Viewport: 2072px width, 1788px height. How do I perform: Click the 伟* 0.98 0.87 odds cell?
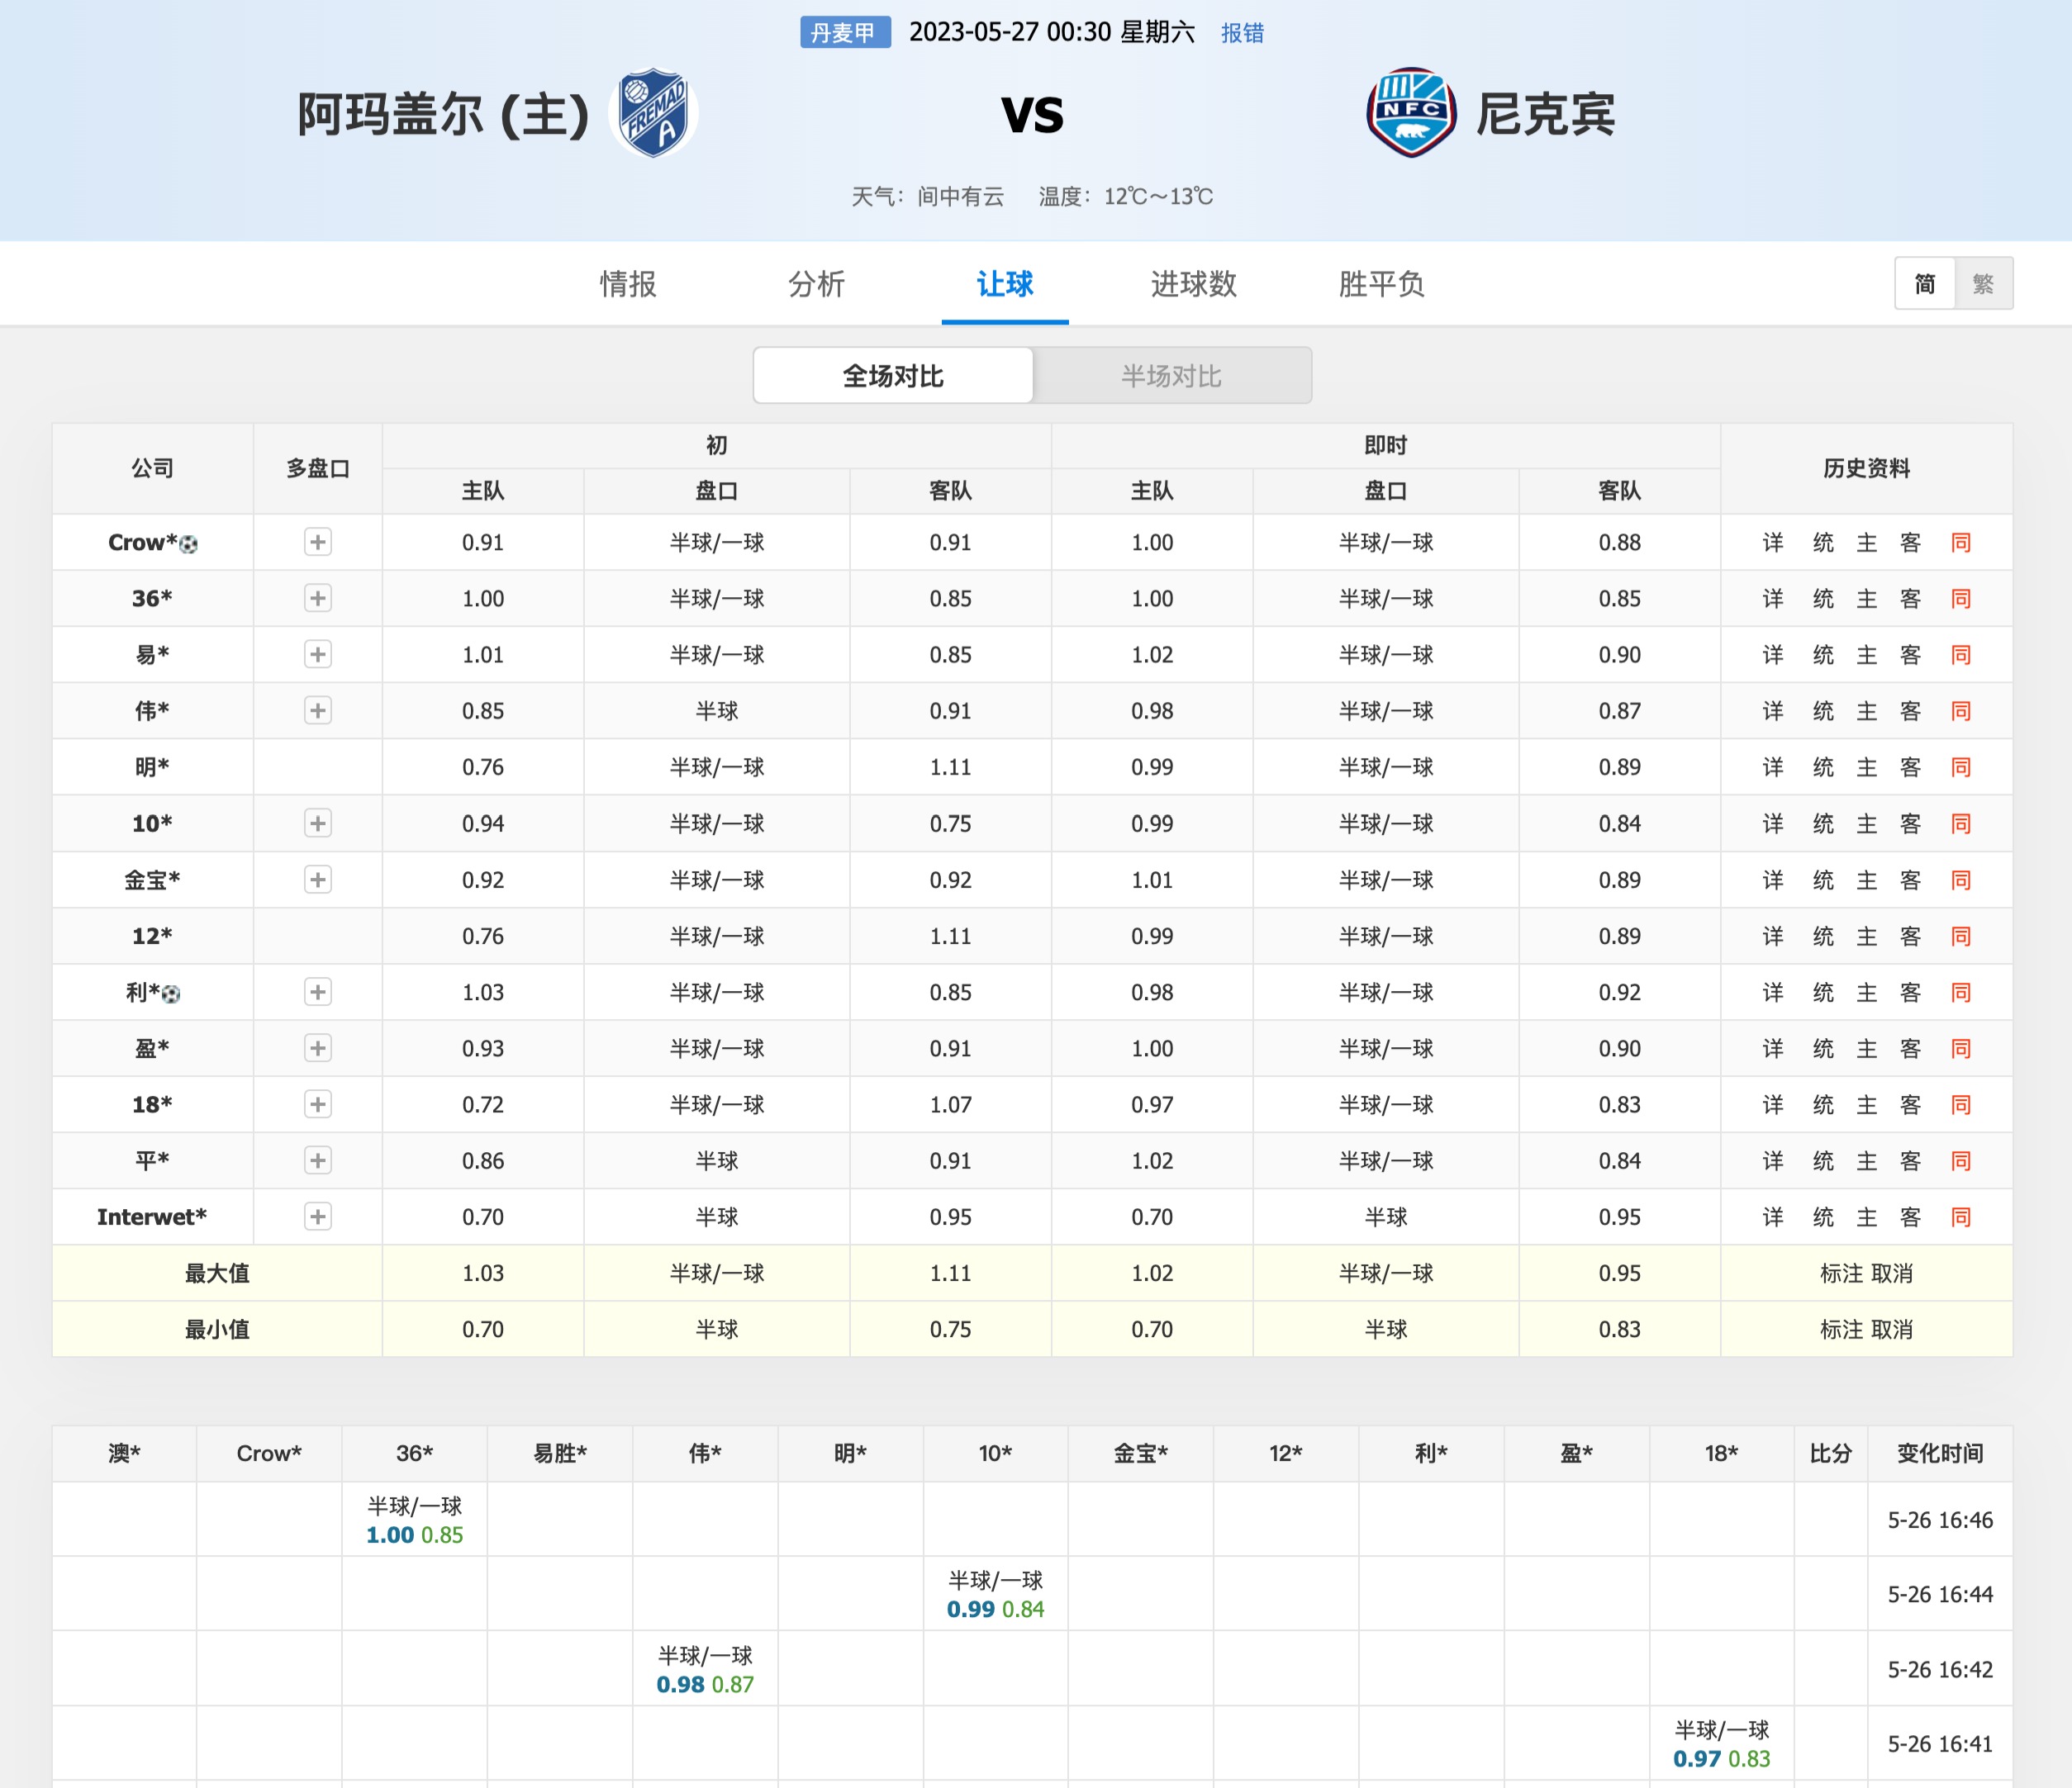point(705,1669)
